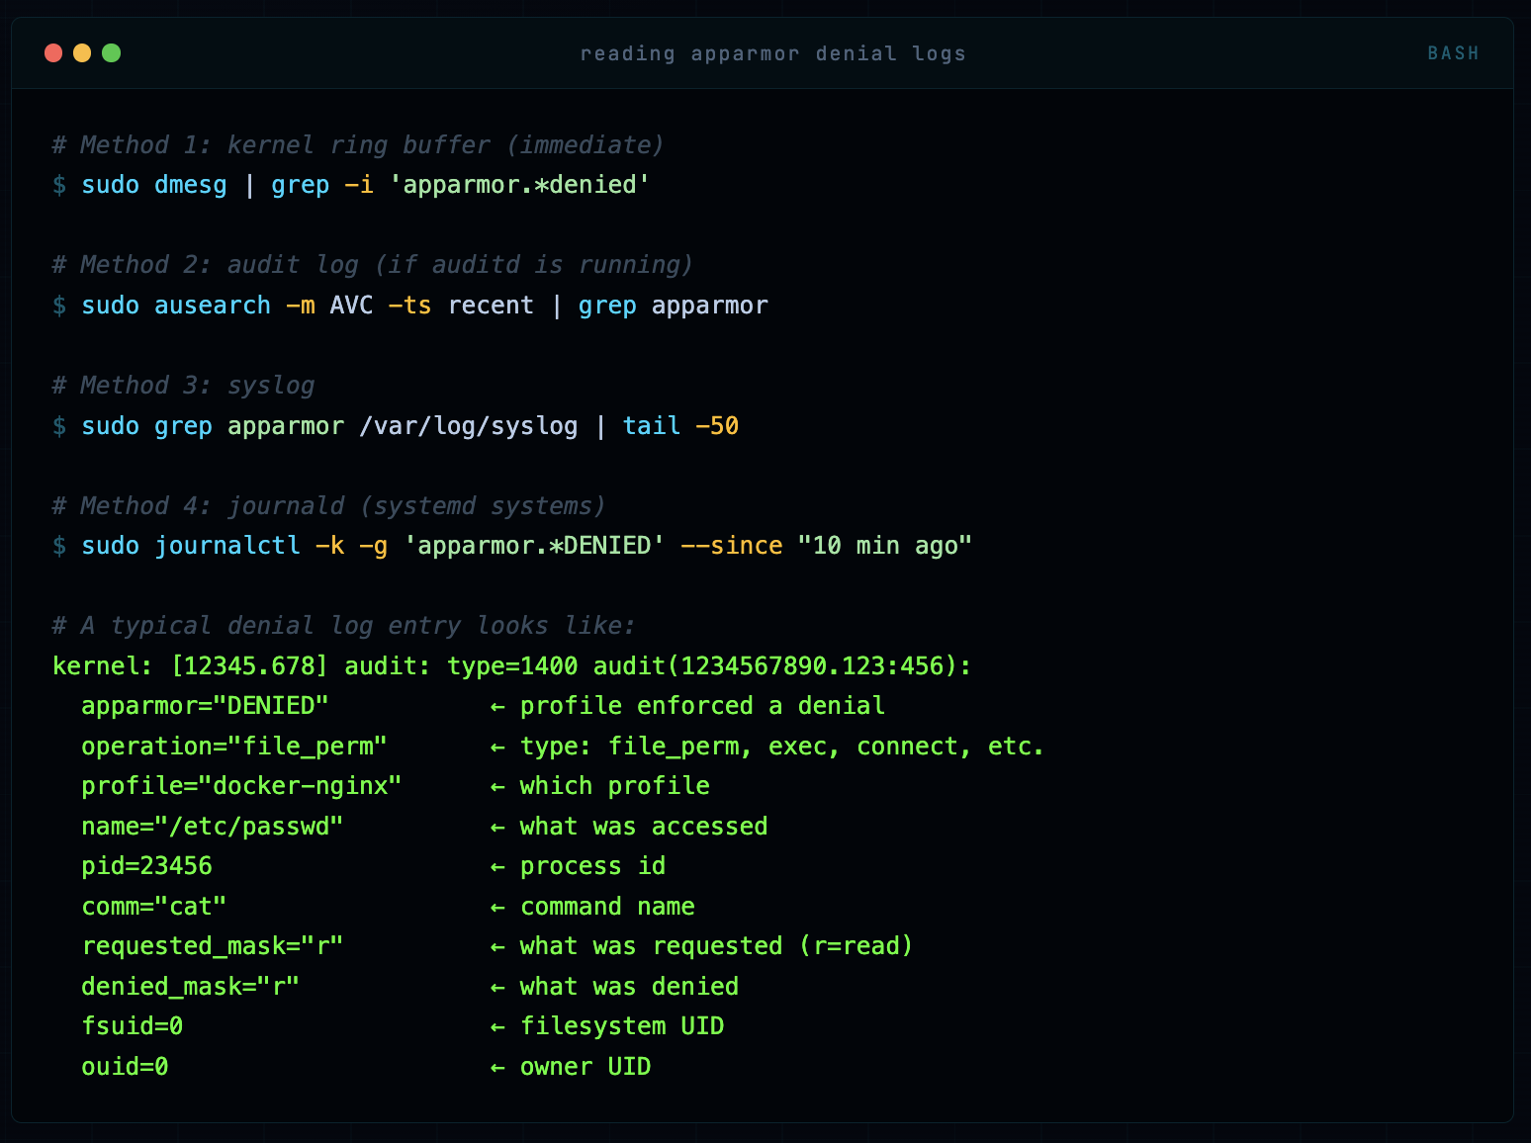This screenshot has width=1531, height=1143.
Task: Select the ausearch command in Method 2
Action: (x=213, y=306)
